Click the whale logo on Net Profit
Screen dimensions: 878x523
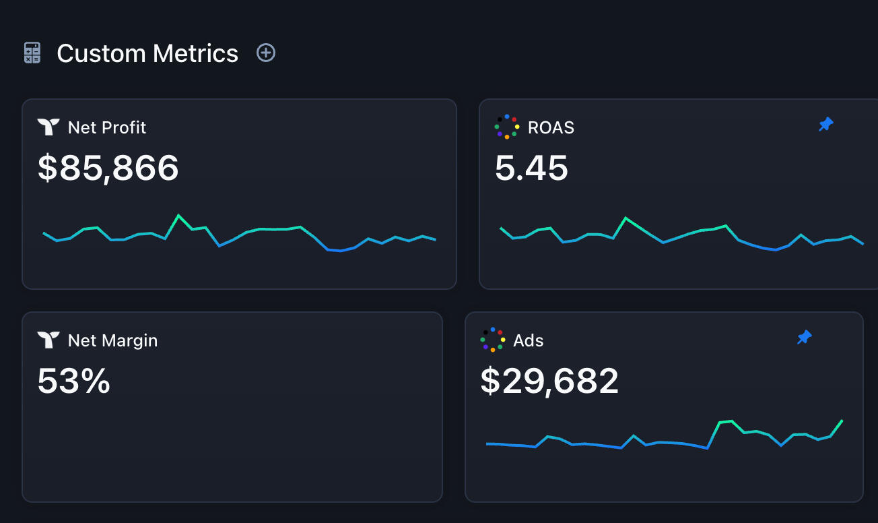tap(48, 127)
